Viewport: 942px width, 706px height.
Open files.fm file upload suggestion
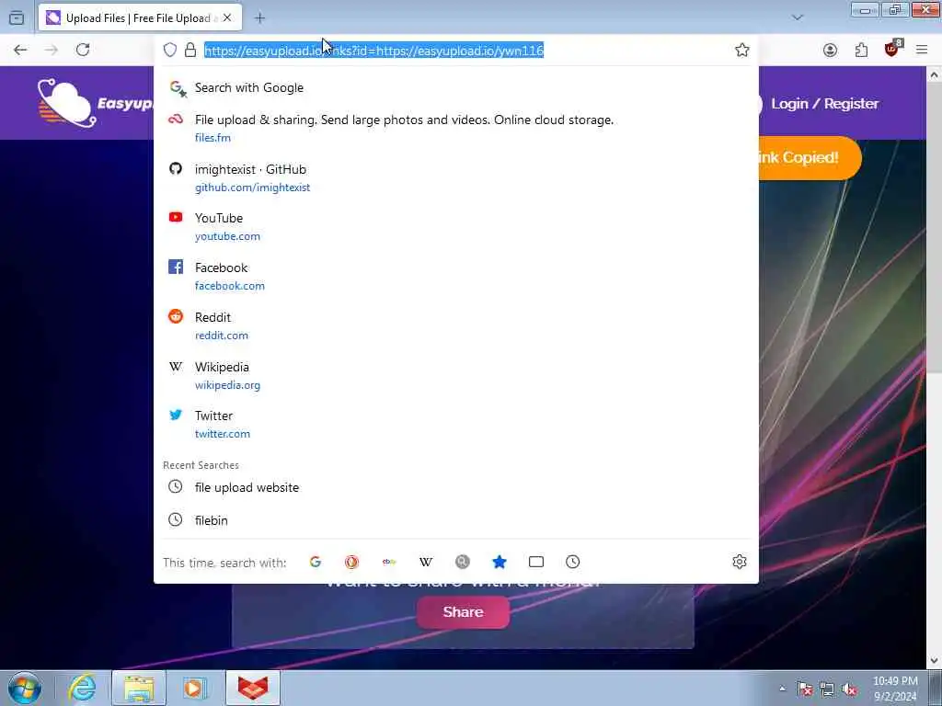pyautogui.click(x=456, y=128)
